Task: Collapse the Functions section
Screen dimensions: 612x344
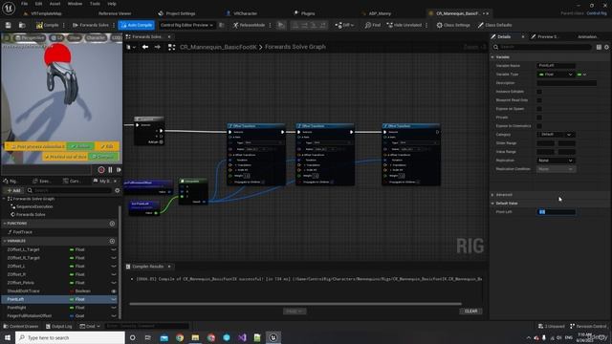Action: point(5,224)
